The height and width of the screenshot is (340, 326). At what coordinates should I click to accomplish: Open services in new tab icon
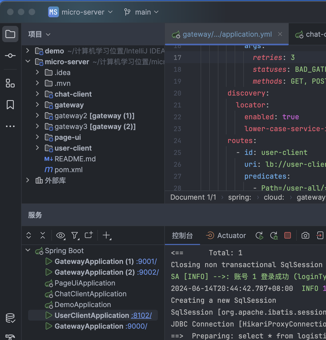[89, 235]
